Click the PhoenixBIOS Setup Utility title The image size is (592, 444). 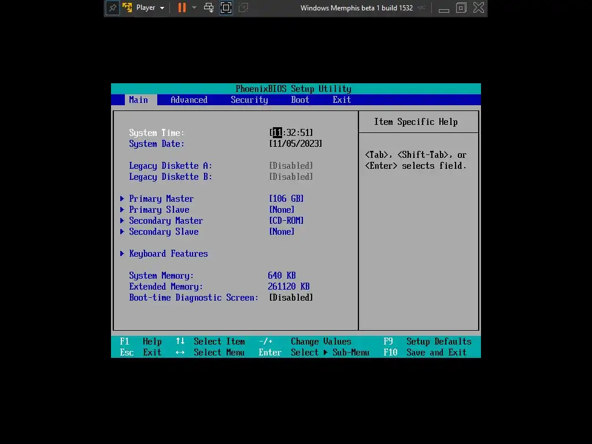click(293, 88)
